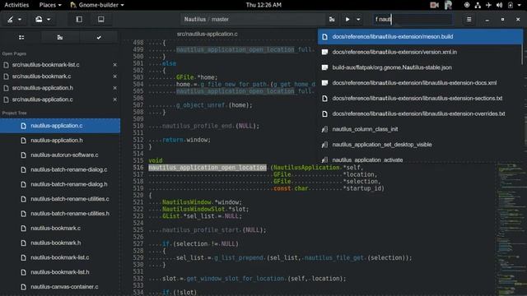This screenshot has width=527, height=296.
Task: Toggle the bottom panel
Action: tap(100, 20)
